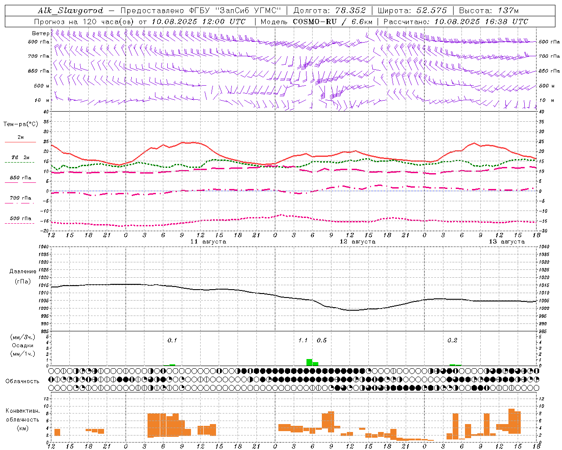Select the Осадки precipitation label
Screen dimensions: 562x450
[23, 345]
